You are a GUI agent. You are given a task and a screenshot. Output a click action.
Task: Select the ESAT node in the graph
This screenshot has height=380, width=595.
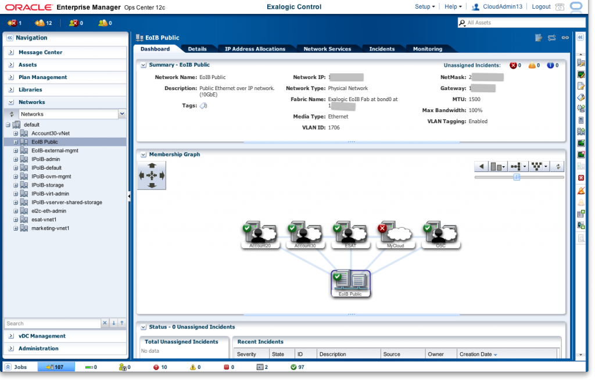350,235
